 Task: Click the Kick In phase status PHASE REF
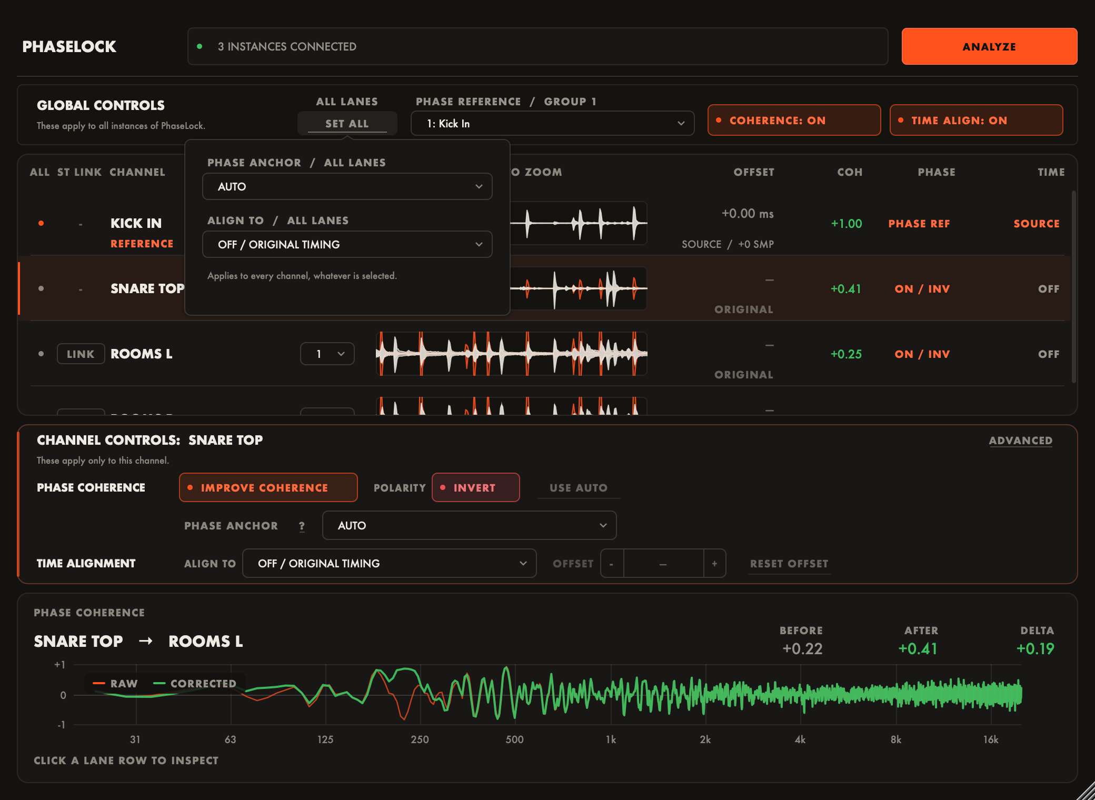(x=919, y=224)
